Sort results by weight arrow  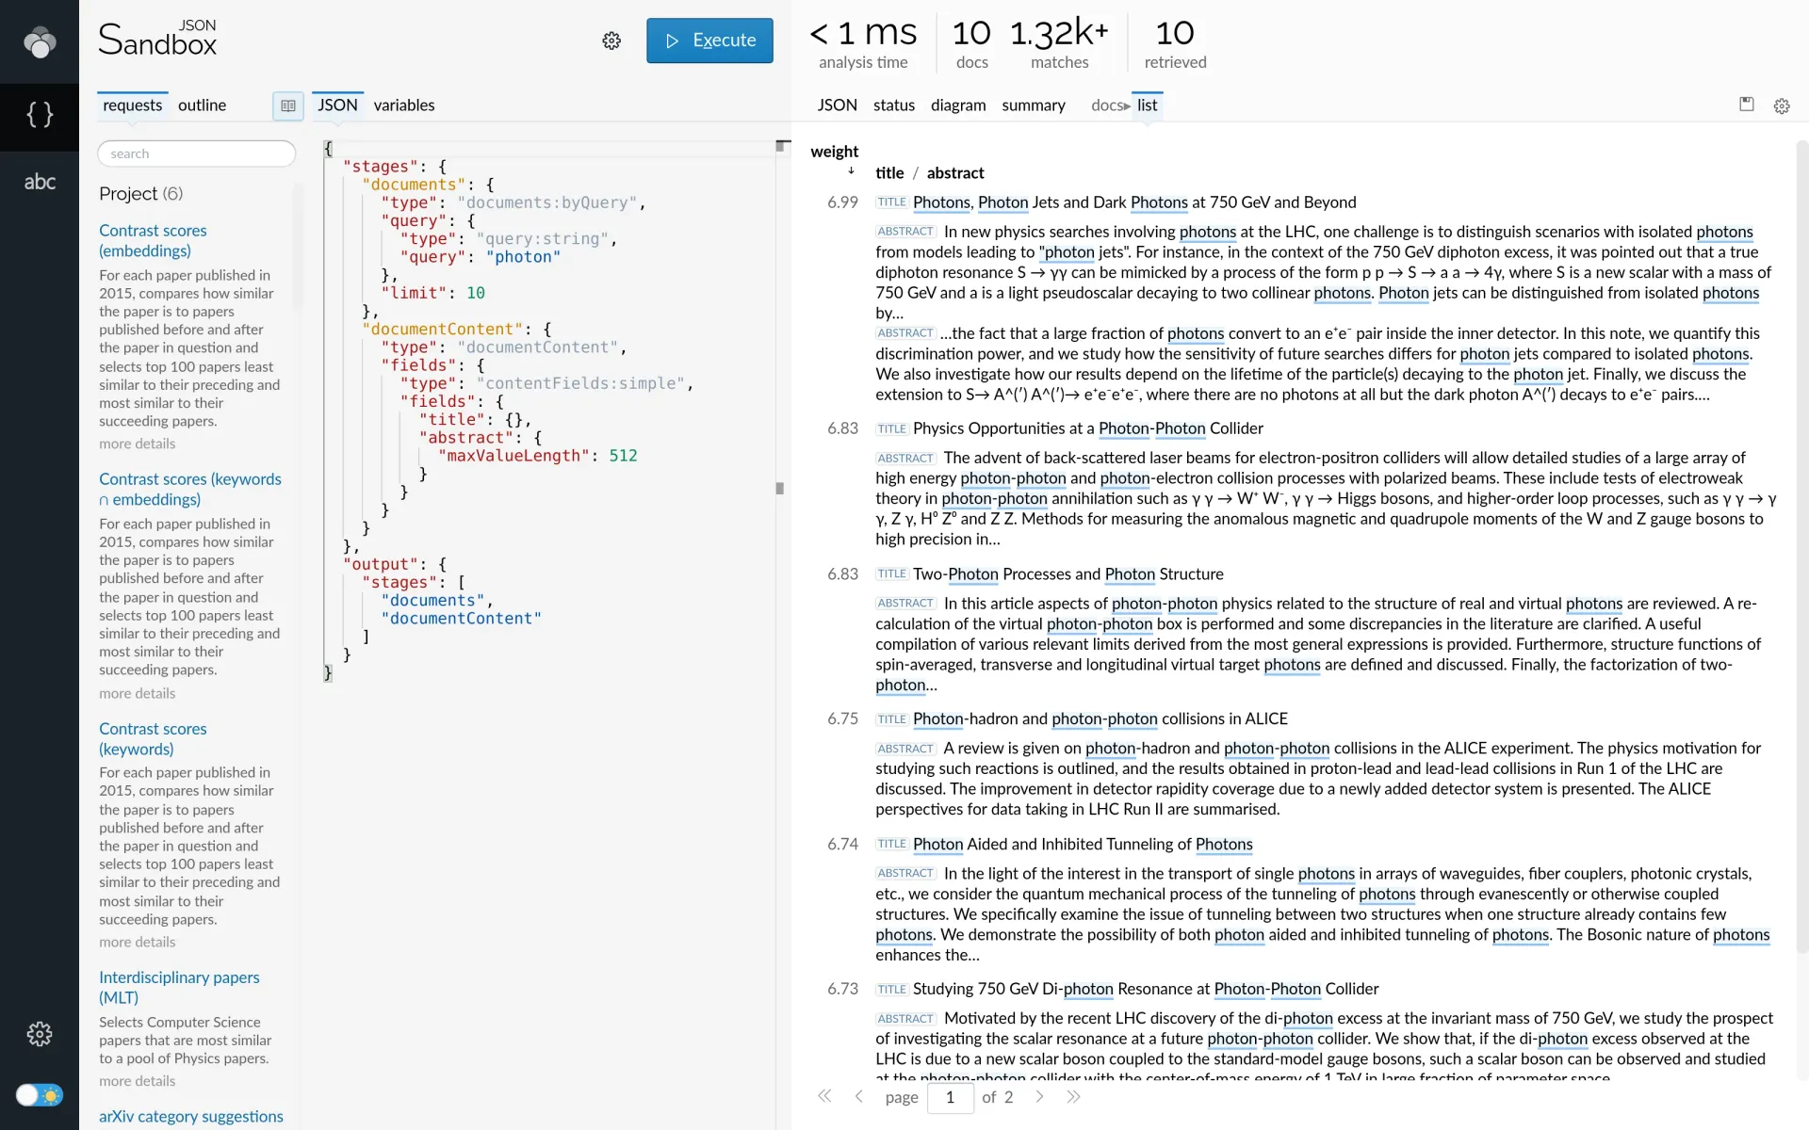pyautogui.click(x=851, y=171)
